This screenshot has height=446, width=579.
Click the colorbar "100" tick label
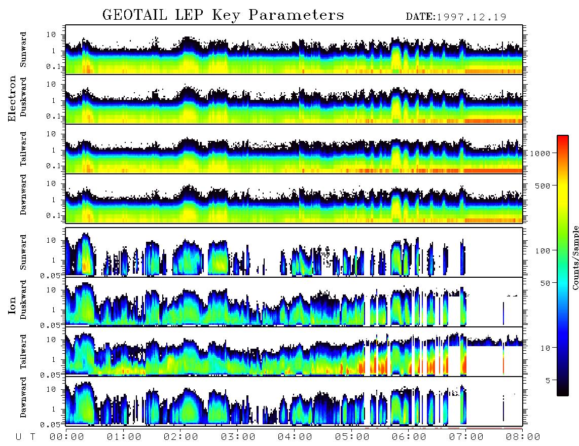pyautogui.click(x=542, y=251)
